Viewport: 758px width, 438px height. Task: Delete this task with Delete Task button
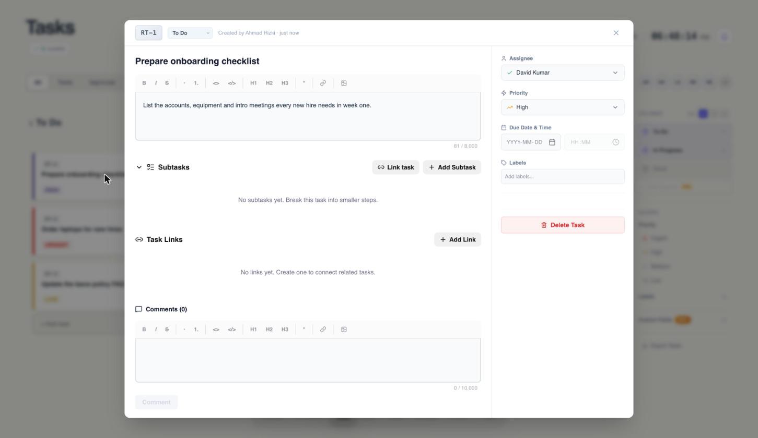click(x=563, y=225)
